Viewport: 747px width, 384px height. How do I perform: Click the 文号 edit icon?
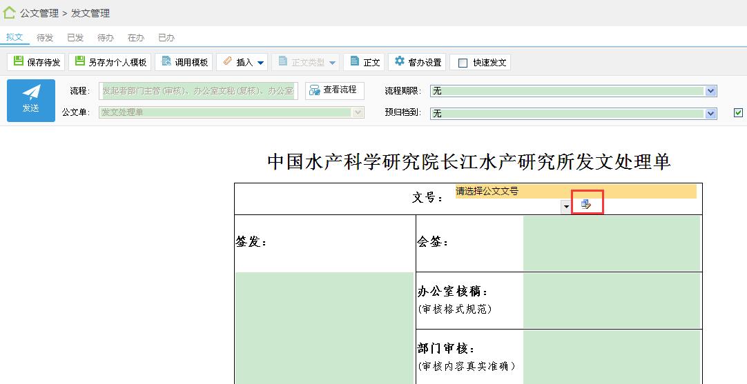point(586,204)
